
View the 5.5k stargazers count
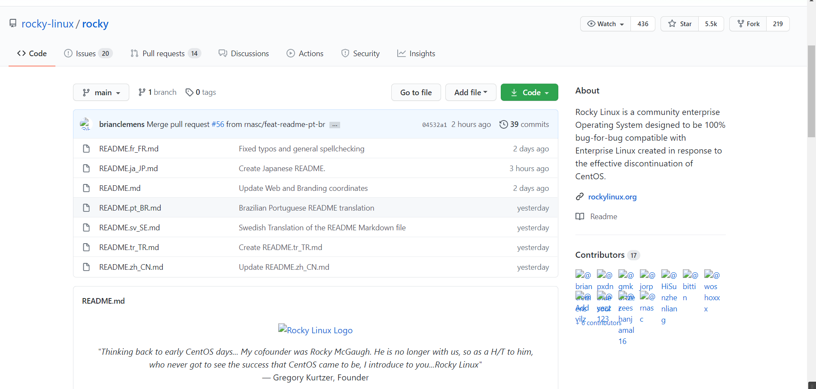[711, 24]
